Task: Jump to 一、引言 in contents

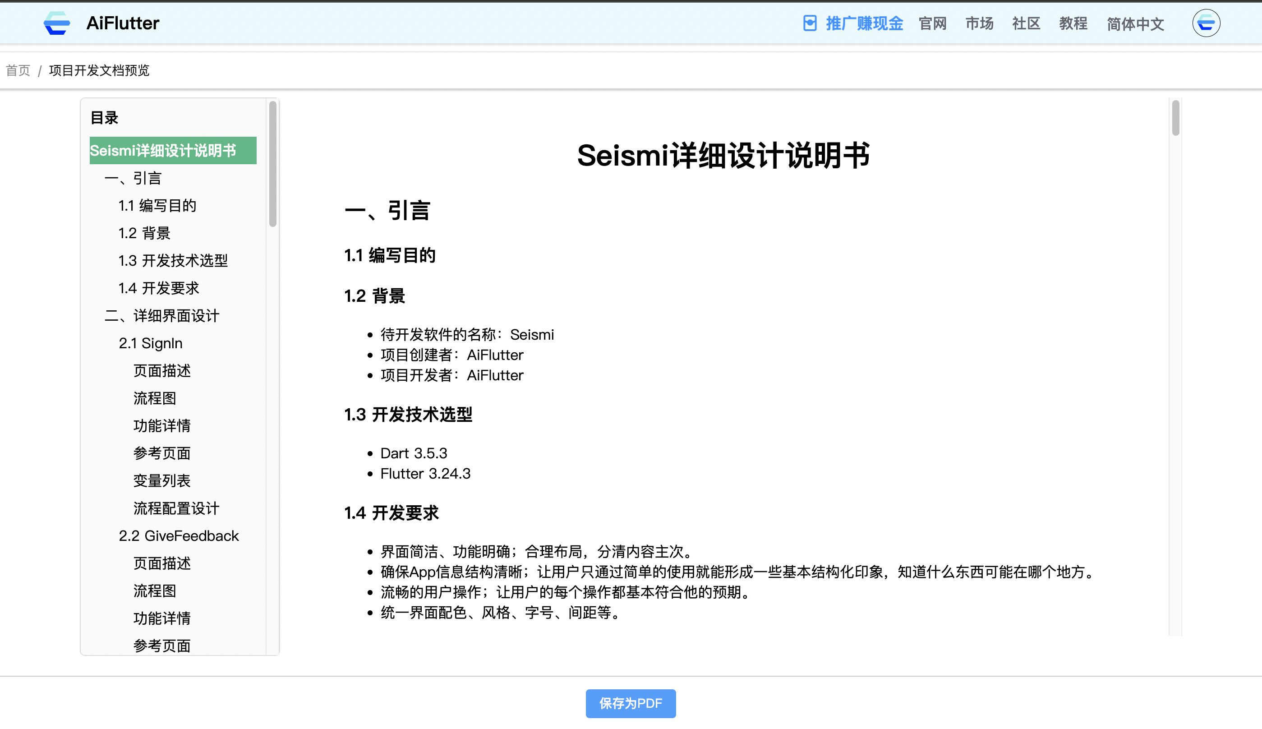Action: tap(133, 178)
